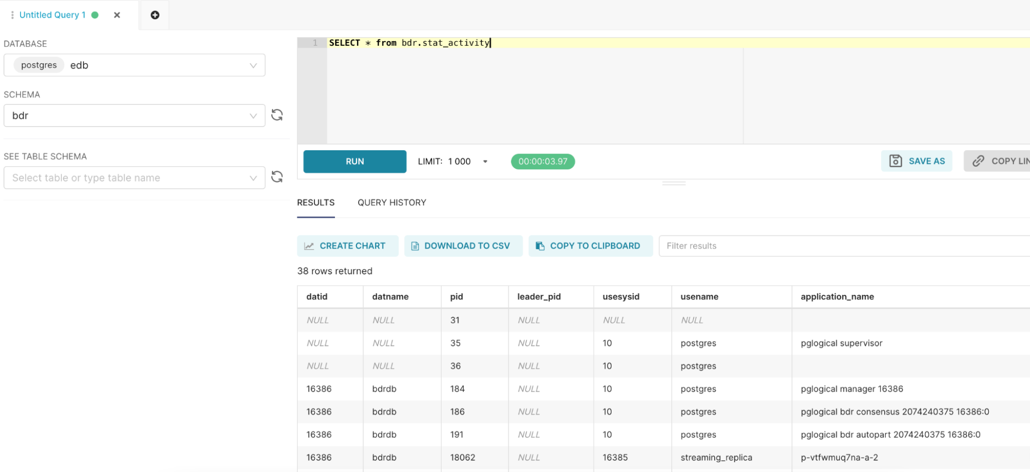Switch to the Query History tab
The image size is (1030, 472).
[392, 203]
